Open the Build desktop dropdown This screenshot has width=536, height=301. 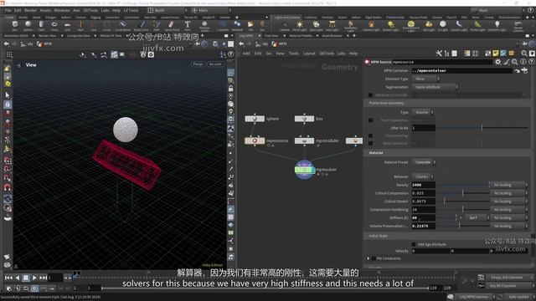coord(167,10)
